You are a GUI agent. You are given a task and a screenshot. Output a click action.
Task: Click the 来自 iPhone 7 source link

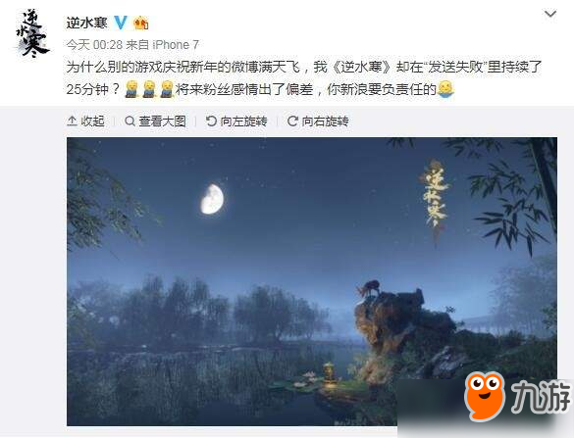162,45
